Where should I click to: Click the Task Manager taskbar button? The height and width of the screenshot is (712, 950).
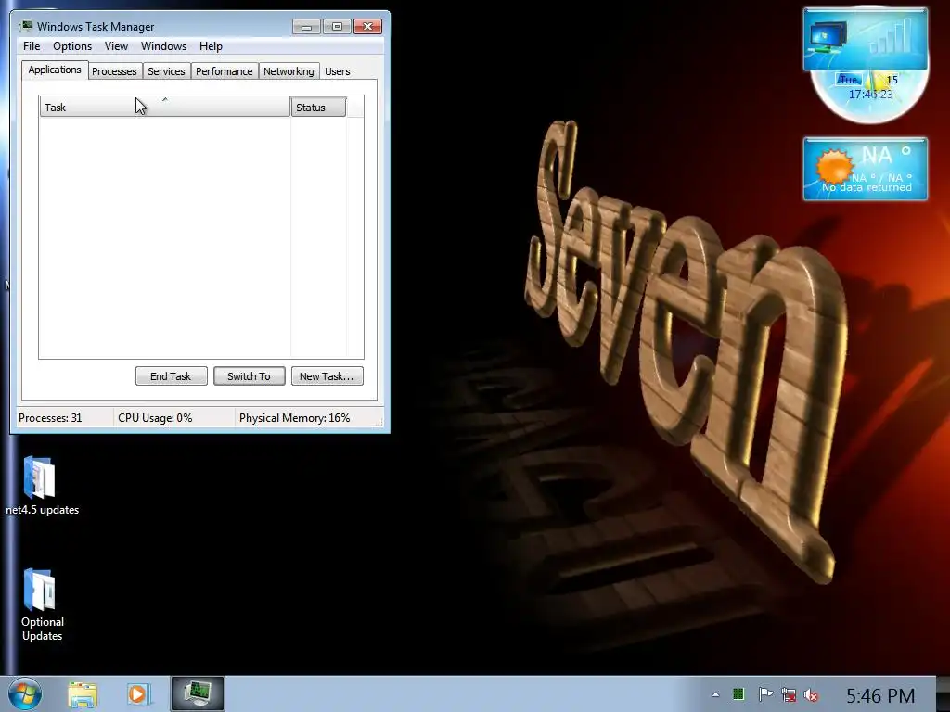click(198, 693)
